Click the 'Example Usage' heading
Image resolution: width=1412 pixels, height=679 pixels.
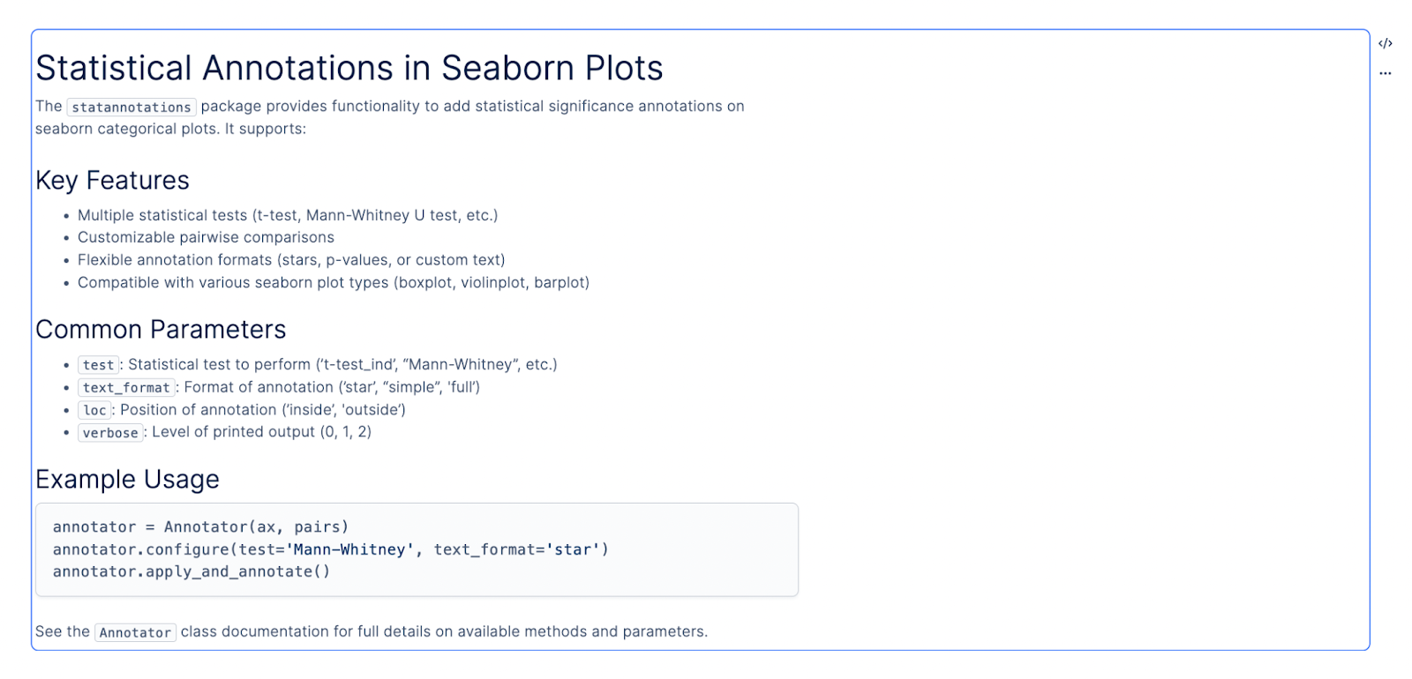click(x=127, y=479)
